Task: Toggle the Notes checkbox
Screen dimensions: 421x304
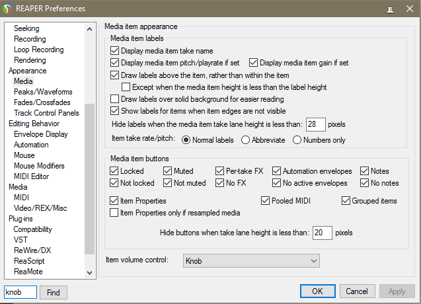Action: (x=364, y=171)
